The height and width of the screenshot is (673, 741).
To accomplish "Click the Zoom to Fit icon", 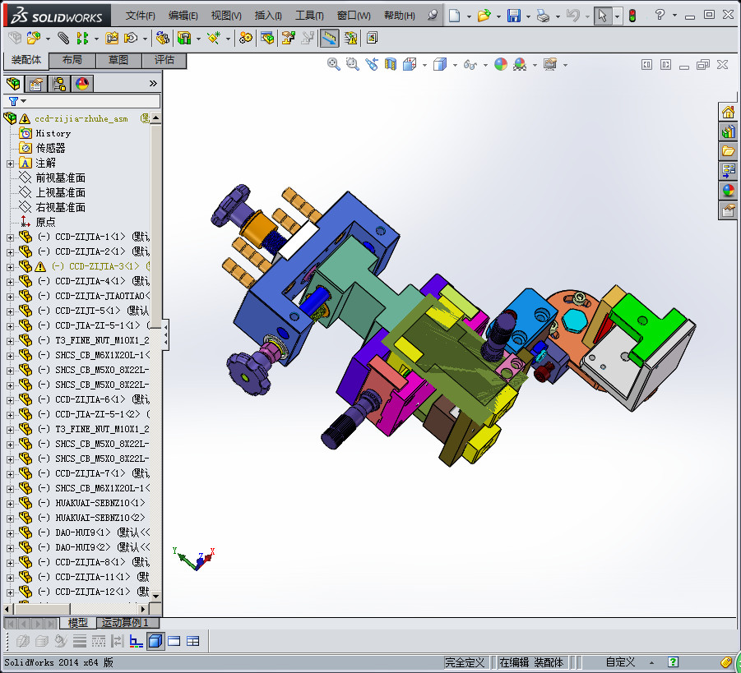I will click(x=334, y=64).
